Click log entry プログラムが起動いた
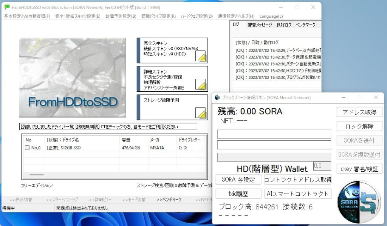387x226 pixels. point(279,77)
